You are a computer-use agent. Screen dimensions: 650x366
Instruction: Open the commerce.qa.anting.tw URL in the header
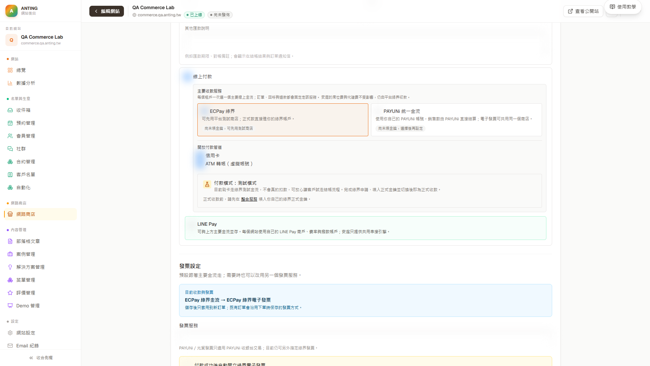click(x=159, y=15)
